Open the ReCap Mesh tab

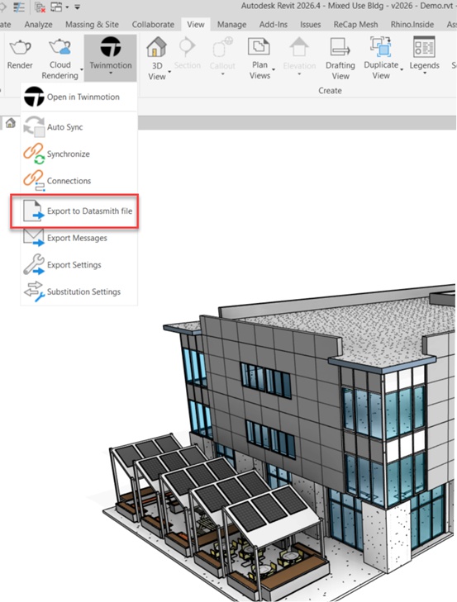pos(355,25)
